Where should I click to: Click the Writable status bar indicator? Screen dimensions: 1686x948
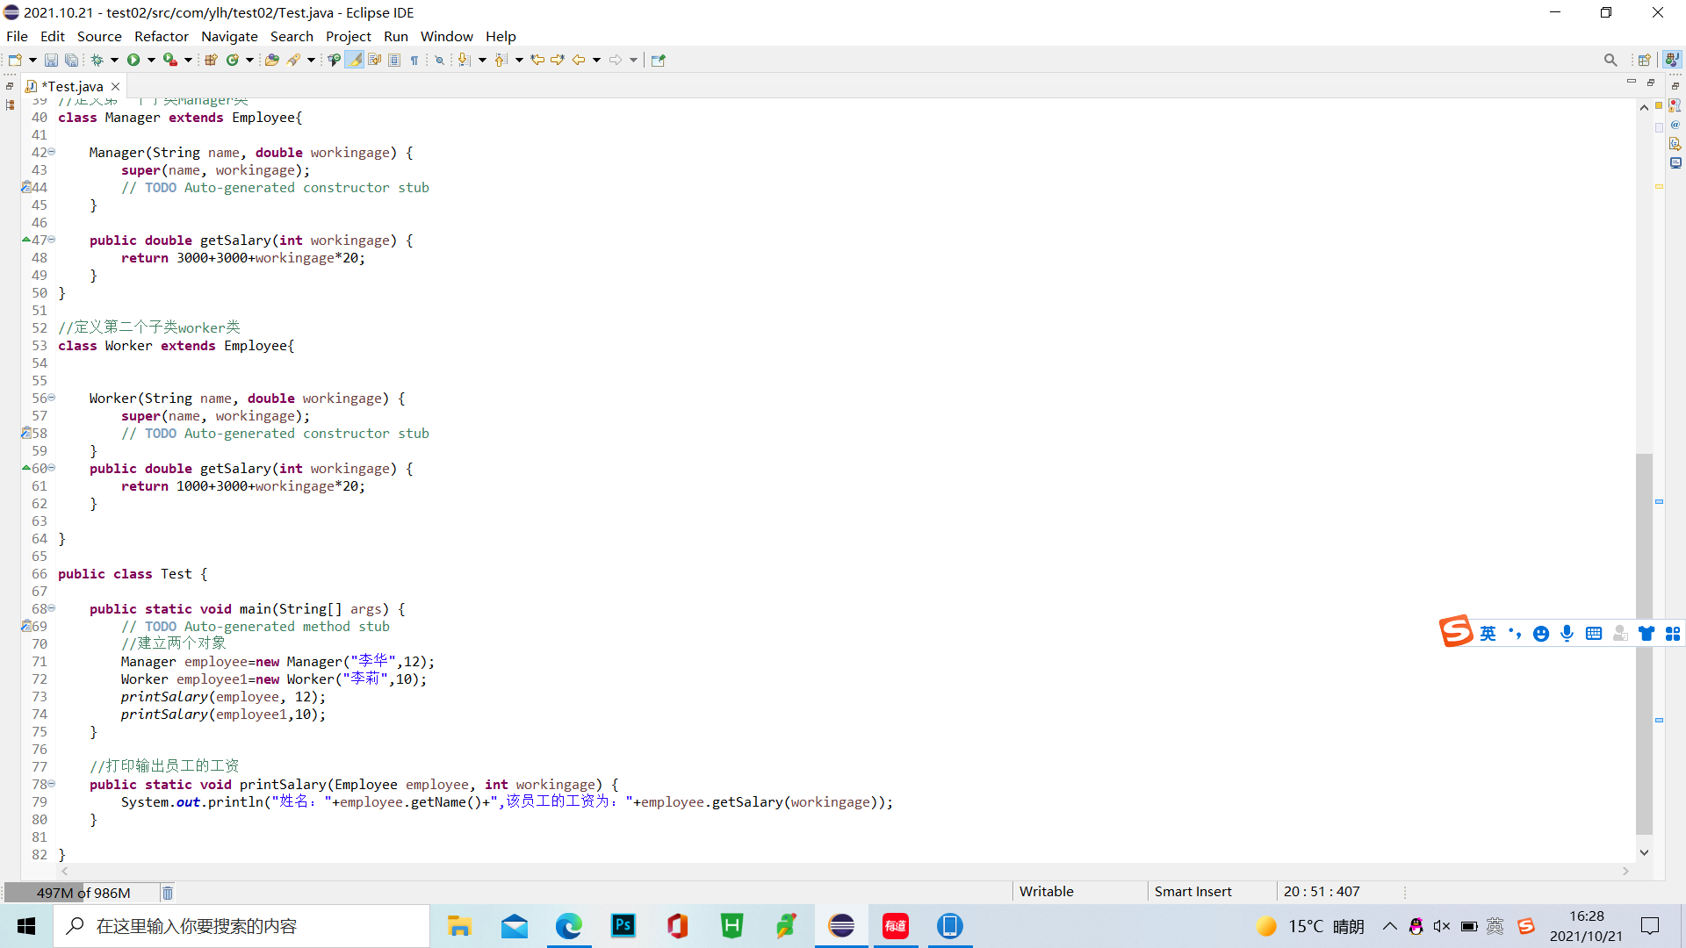click(1046, 891)
